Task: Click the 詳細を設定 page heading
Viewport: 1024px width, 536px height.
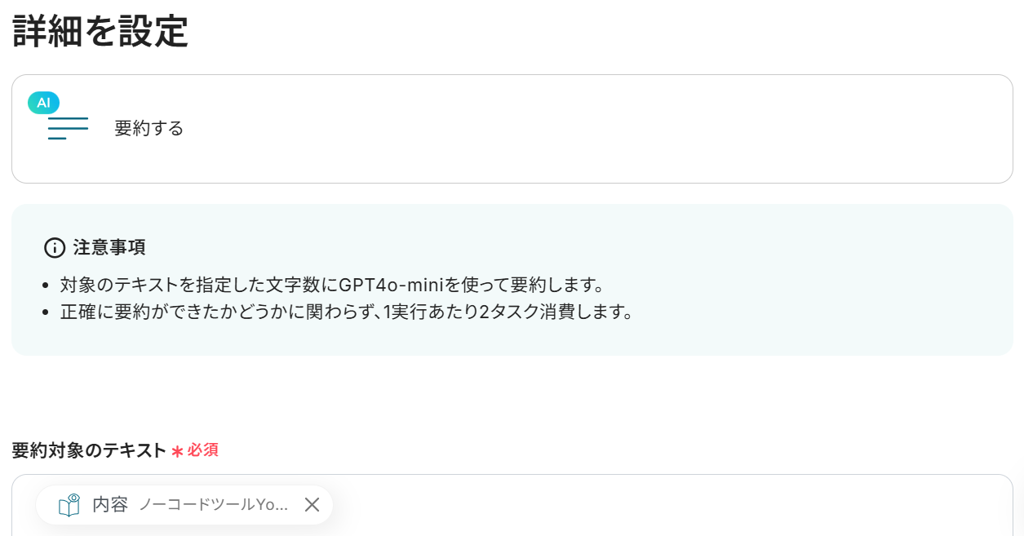Action: pos(100,31)
